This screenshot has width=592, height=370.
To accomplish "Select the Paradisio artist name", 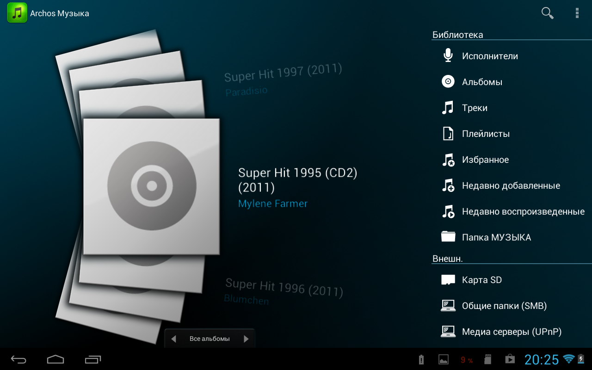I will tap(247, 91).
